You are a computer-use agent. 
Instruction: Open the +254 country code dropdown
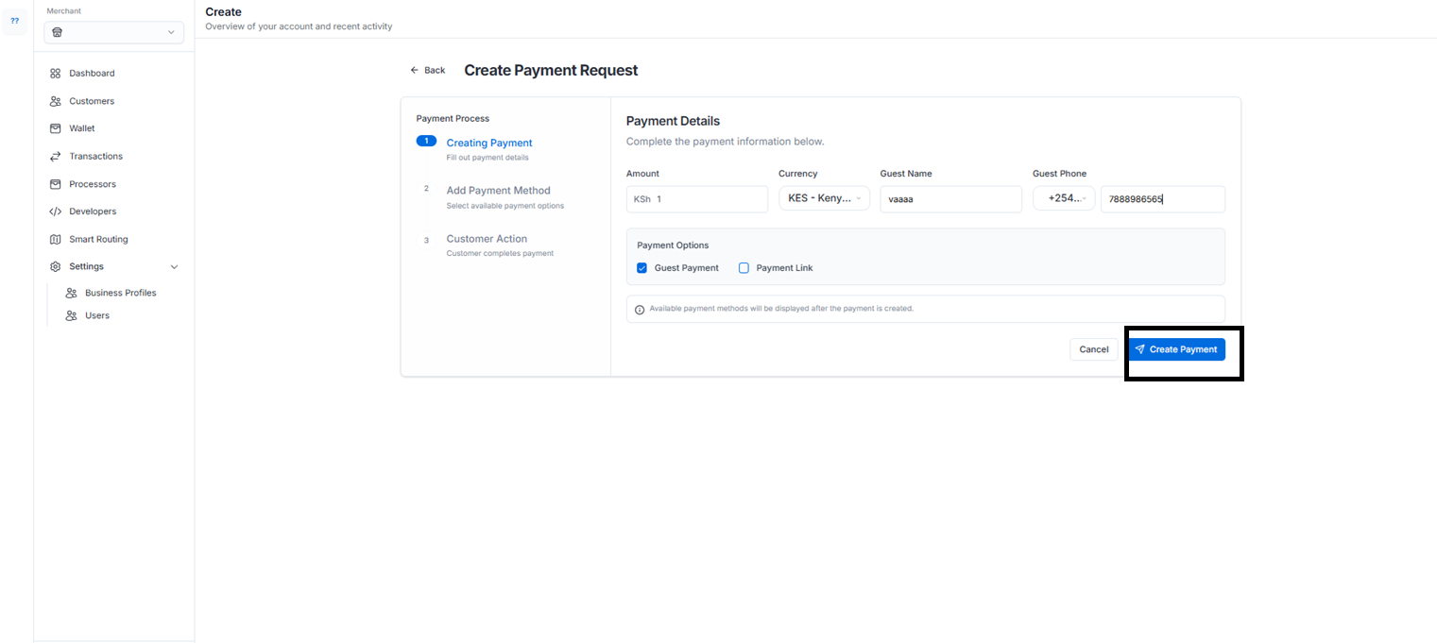pos(1064,199)
